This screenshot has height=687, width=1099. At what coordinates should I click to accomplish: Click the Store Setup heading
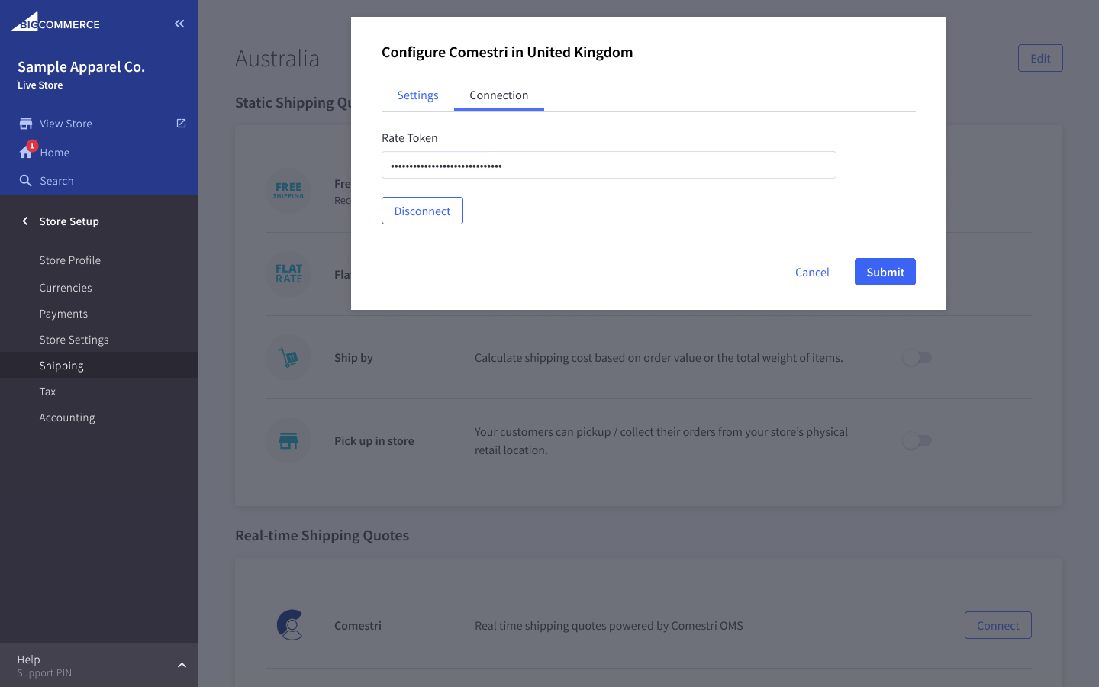(69, 221)
